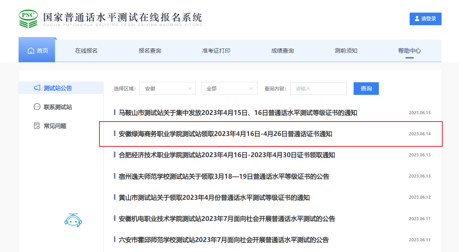Click the PSC logo icon

(28, 19)
